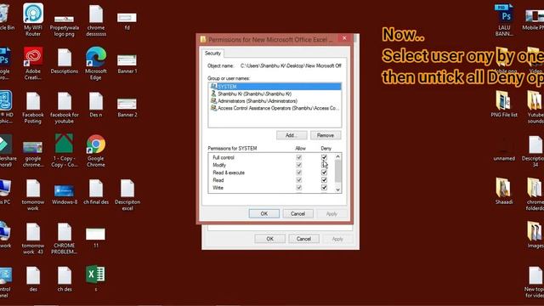Select SYSTEM in user names list

tap(275, 87)
